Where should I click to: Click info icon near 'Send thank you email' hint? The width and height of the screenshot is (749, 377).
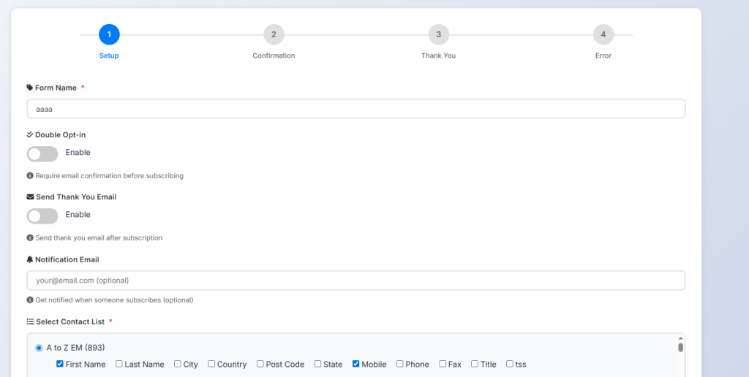(30, 238)
